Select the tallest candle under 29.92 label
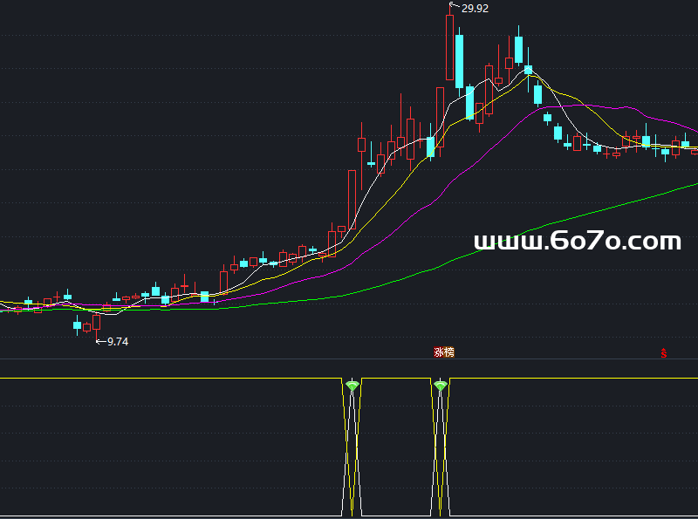 point(449,48)
